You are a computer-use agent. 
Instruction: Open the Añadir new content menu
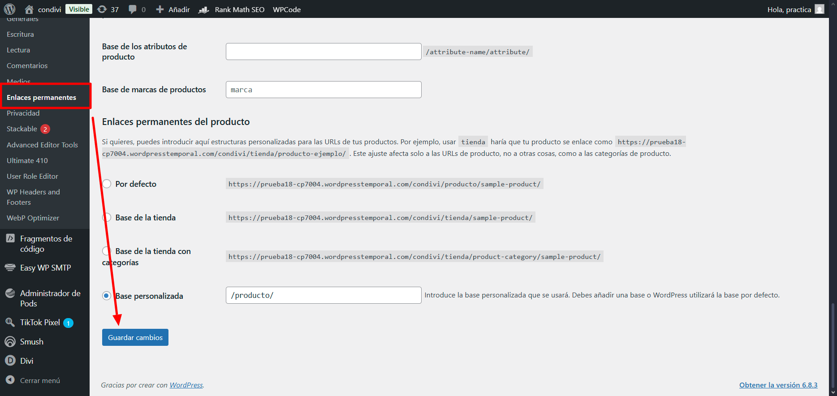pos(173,9)
